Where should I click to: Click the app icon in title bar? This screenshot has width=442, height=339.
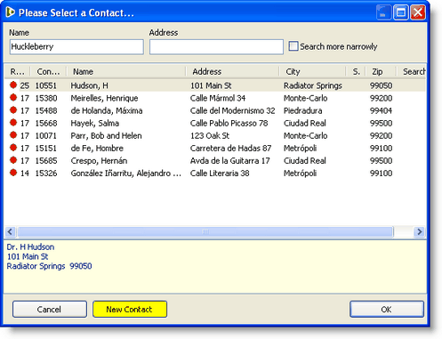click(x=10, y=12)
